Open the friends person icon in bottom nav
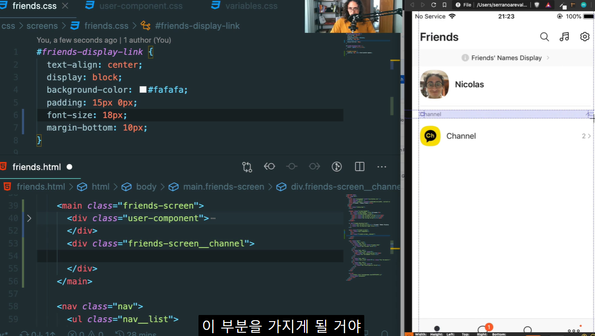Image resolution: width=595 pixels, height=336 pixels. 437,329
